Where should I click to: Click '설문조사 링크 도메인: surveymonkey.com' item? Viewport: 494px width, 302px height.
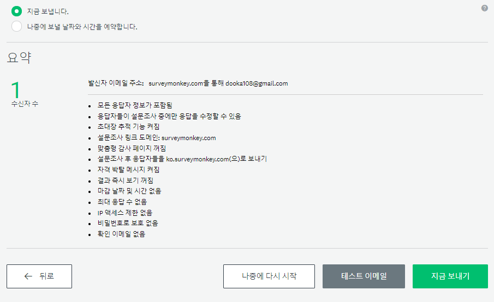pos(157,138)
